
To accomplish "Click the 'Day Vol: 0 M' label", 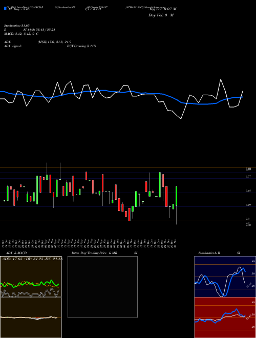I will [x=161, y=15].
